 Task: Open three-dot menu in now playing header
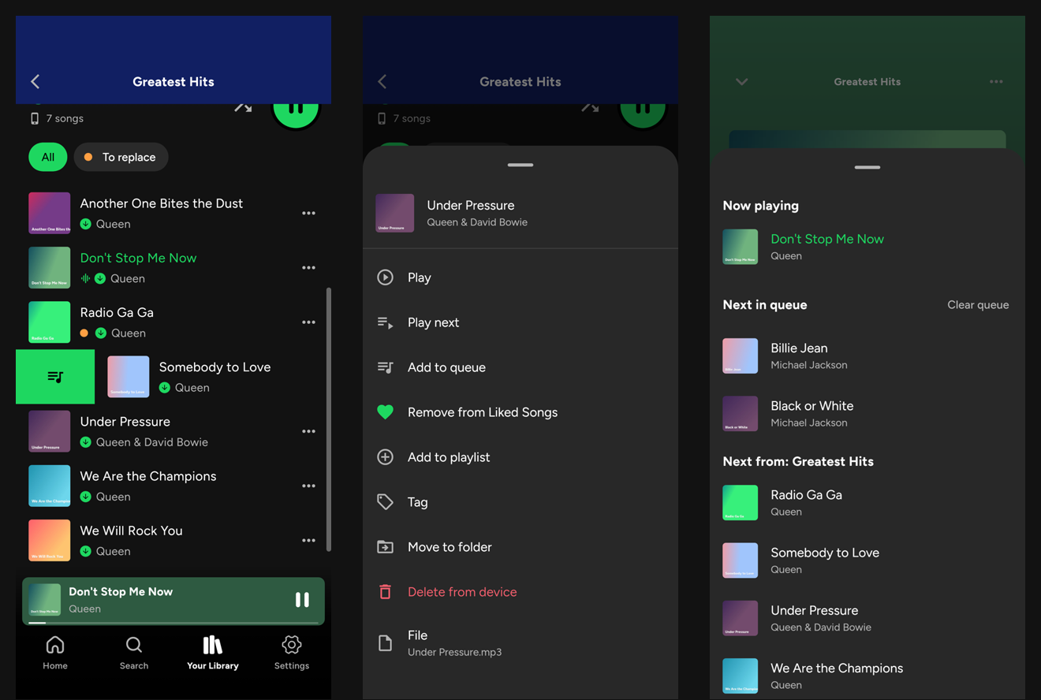[996, 81]
